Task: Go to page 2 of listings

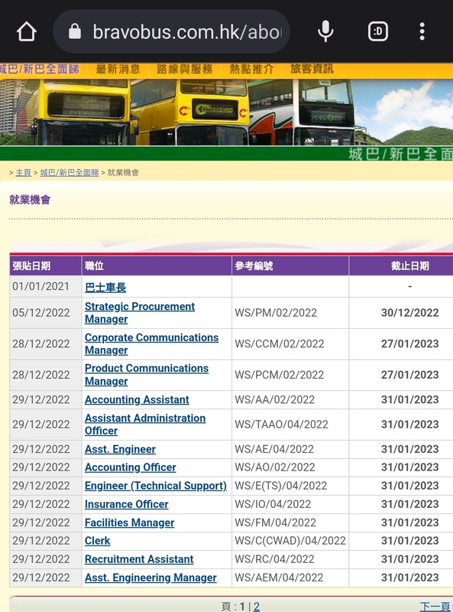Action: point(256,606)
